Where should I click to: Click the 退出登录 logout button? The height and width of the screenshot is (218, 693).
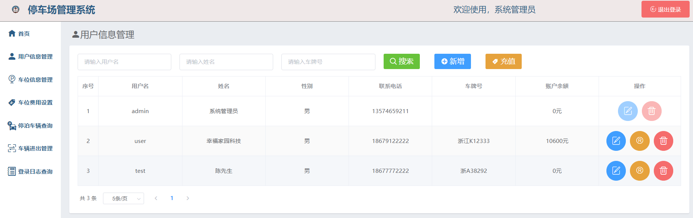[665, 9]
